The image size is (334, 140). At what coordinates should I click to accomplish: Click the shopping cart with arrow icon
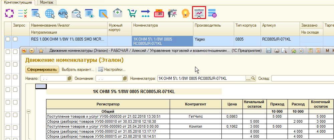132,13
